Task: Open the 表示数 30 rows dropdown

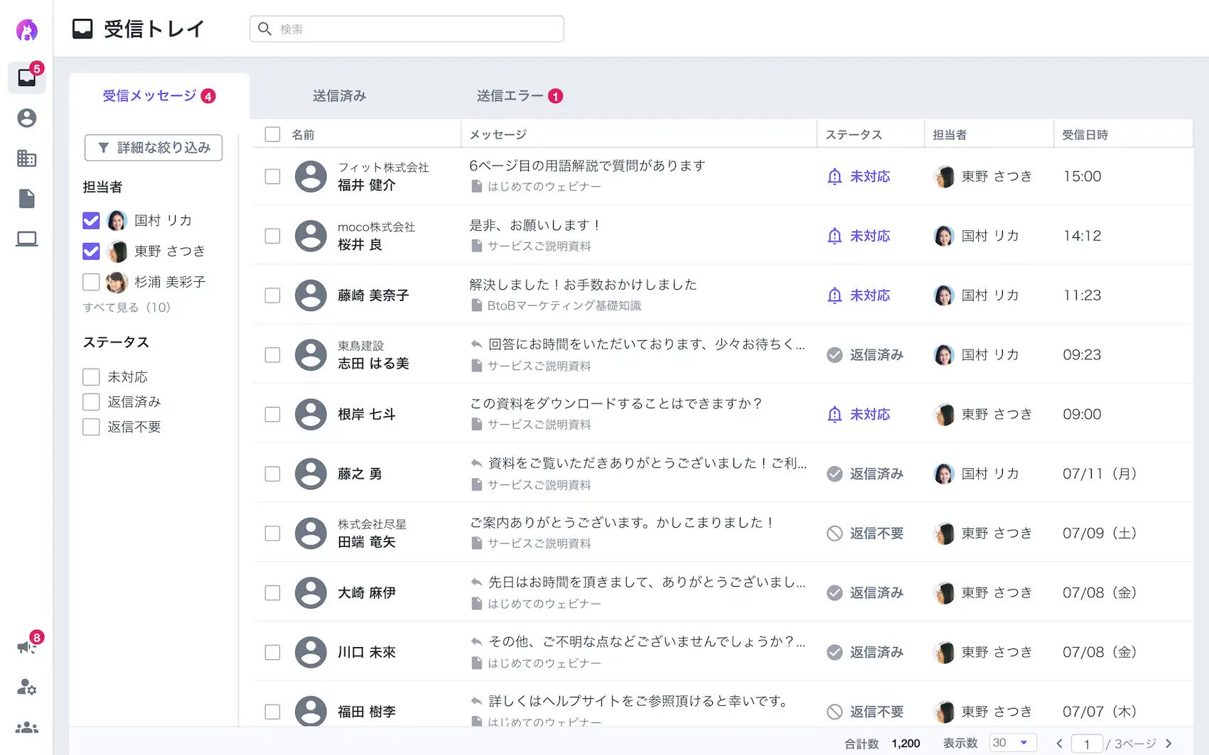Action: (1012, 743)
